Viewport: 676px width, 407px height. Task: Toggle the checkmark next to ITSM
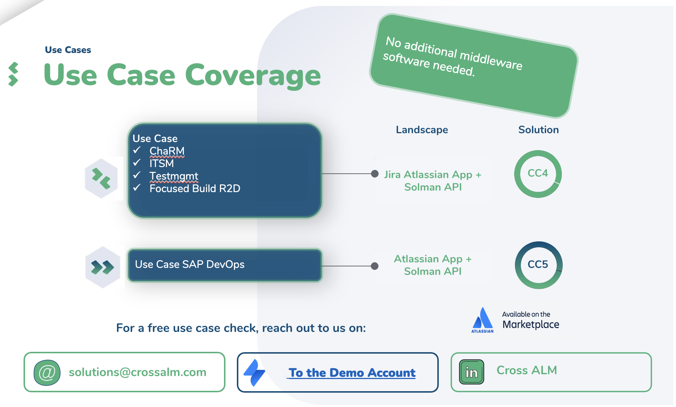(137, 163)
